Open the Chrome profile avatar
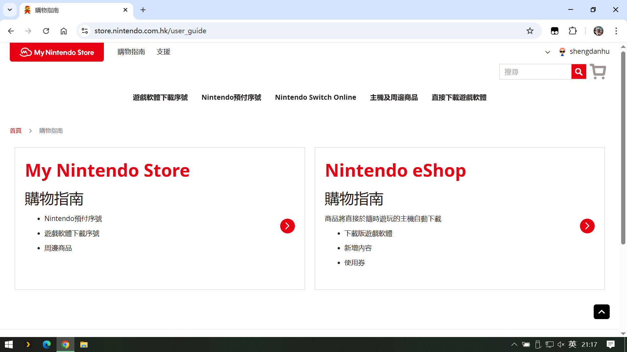Viewport: 627px width, 352px height. tap(598, 31)
